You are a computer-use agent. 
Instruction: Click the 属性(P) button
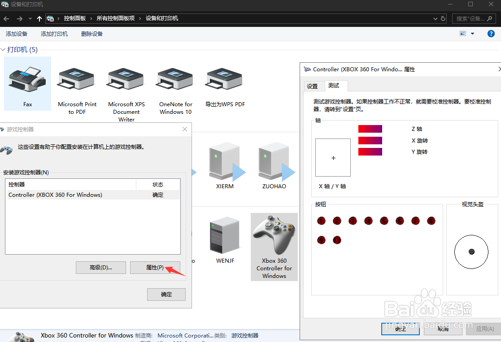155,268
